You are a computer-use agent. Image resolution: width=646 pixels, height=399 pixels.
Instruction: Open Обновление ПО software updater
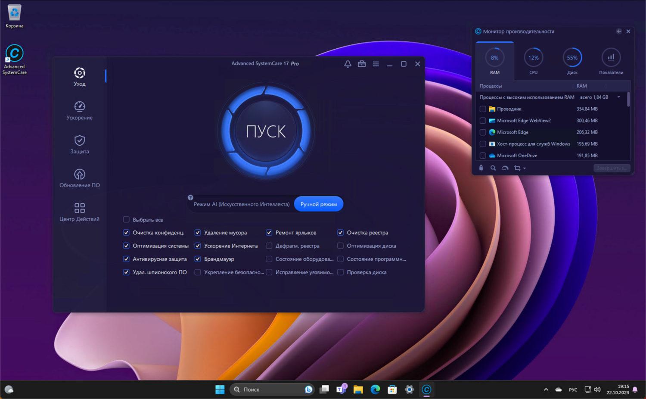coord(80,178)
